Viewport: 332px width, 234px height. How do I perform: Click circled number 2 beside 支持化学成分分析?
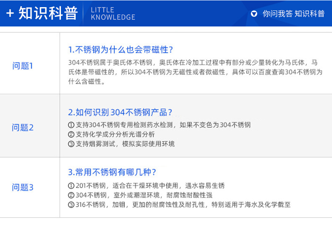[x=71, y=134]
